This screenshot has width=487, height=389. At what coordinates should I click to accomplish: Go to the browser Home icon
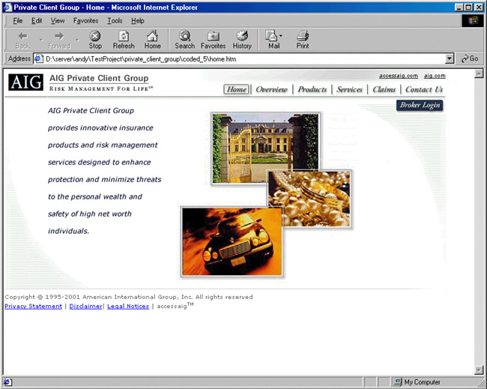[152, 40]
